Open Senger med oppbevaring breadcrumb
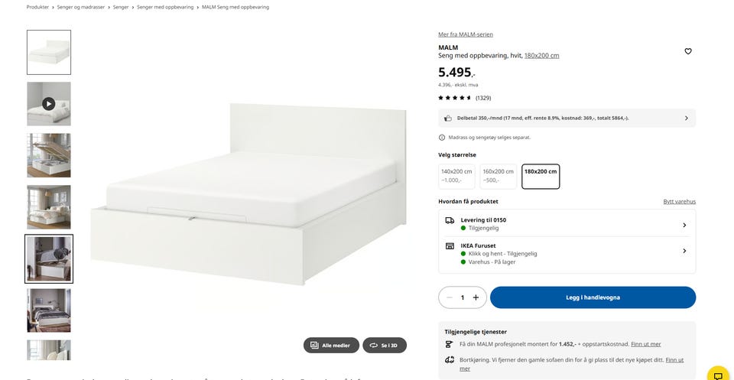This screenshot has width=734, height=380. [165, 8]
